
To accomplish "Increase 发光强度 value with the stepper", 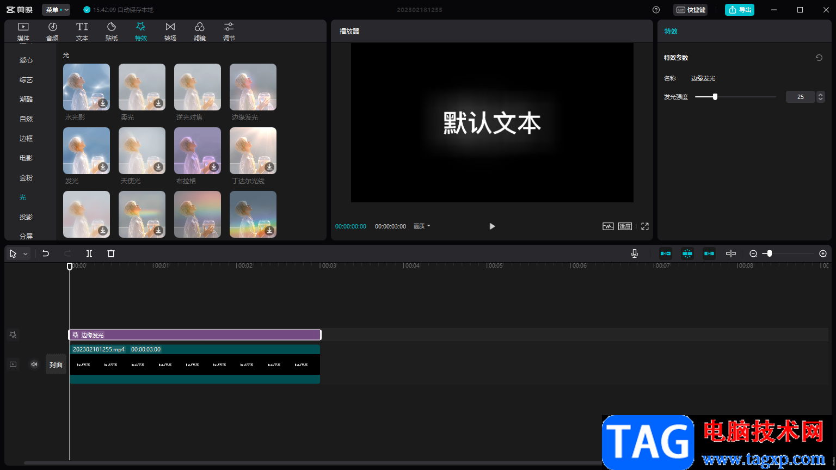I will 821,94.
